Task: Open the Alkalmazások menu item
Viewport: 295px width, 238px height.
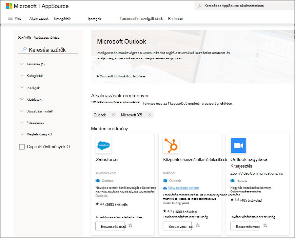Action: 39,19
